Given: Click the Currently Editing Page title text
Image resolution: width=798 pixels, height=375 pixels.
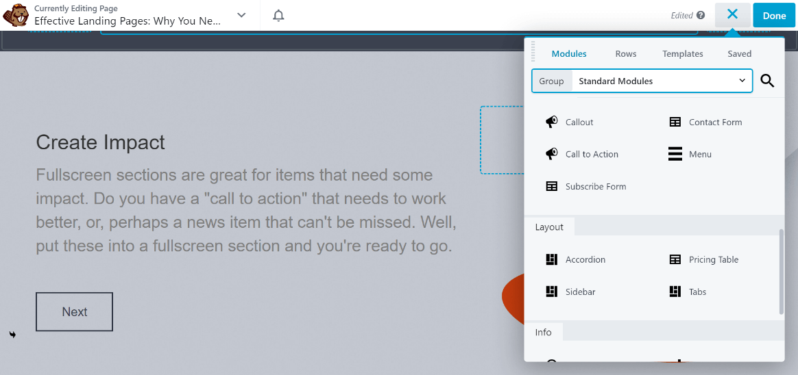Looking at the screenshot, I should coord(128,21).
